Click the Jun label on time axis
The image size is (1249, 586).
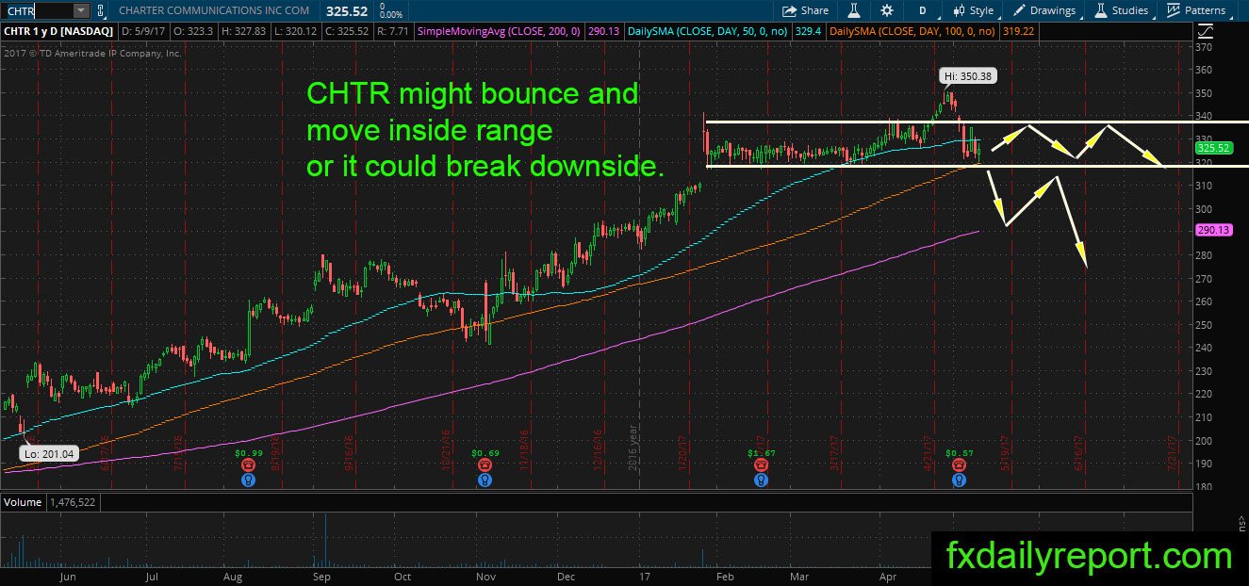tap(66, 577)
